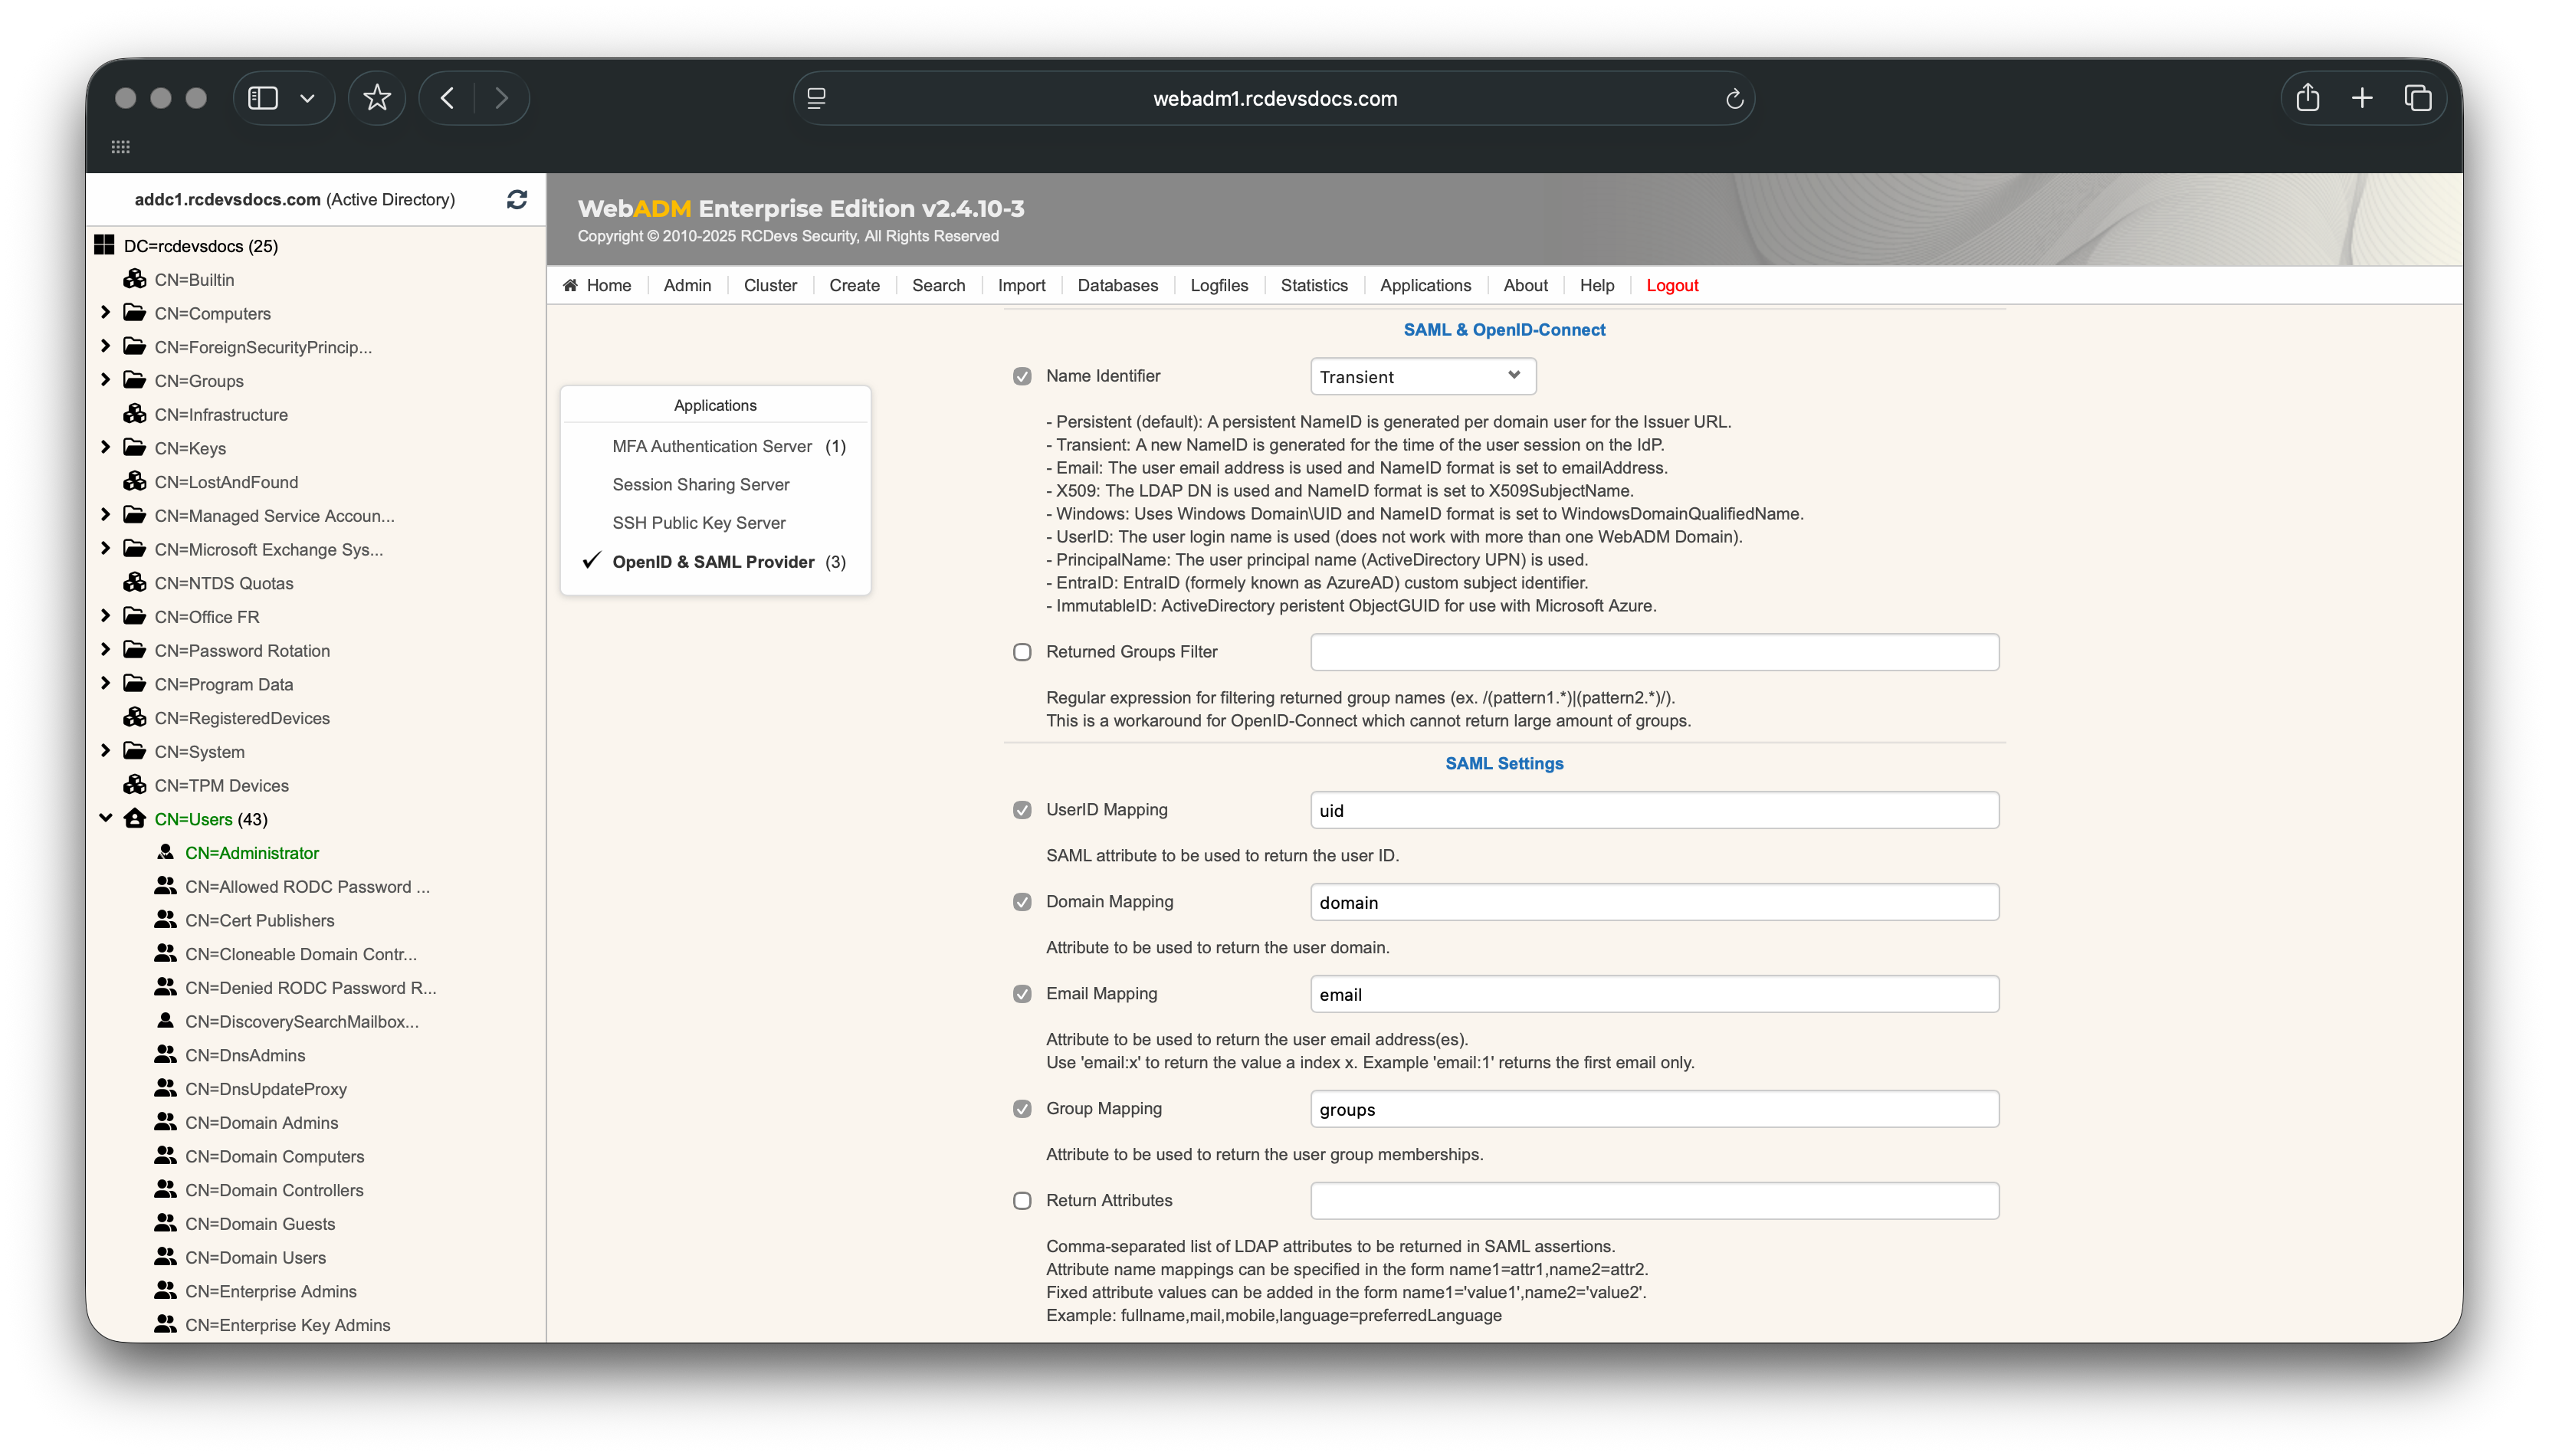Click the checkmark icon beside OpenID & SAML Provider
Screen dimensions: 2549x1456
590,561
